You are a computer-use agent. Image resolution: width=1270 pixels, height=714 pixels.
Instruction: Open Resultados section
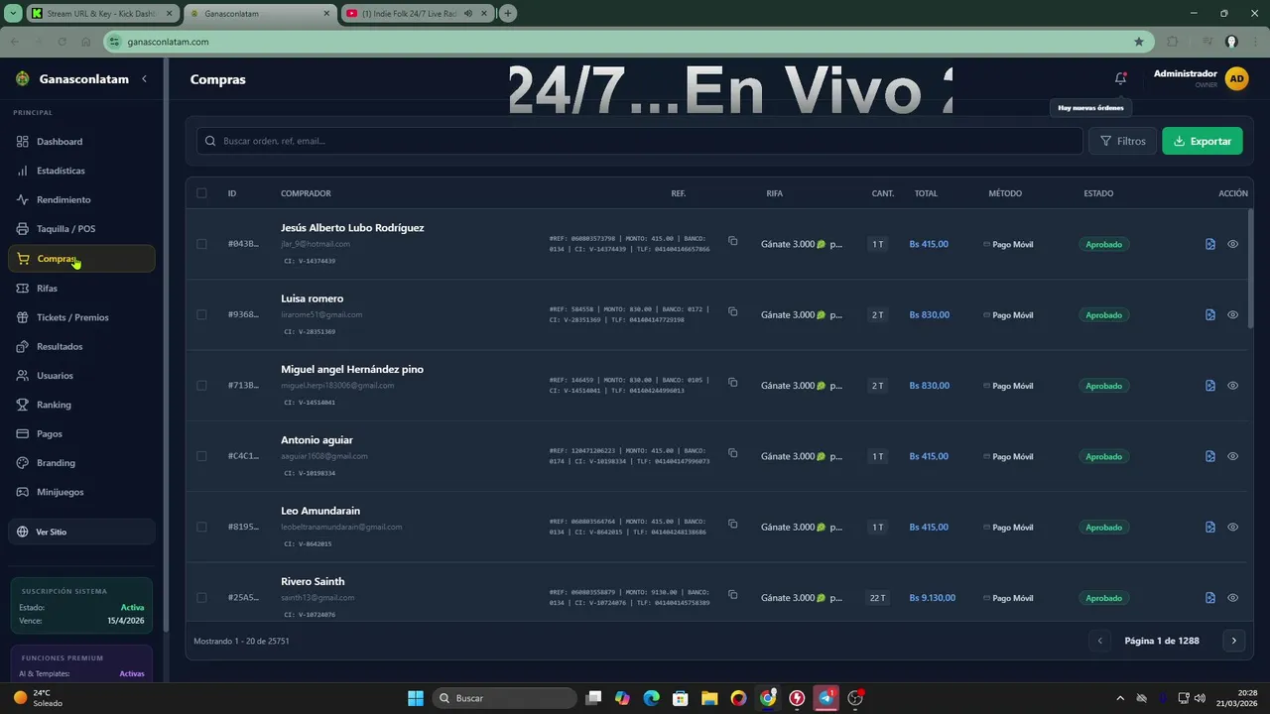coord(81,346)
